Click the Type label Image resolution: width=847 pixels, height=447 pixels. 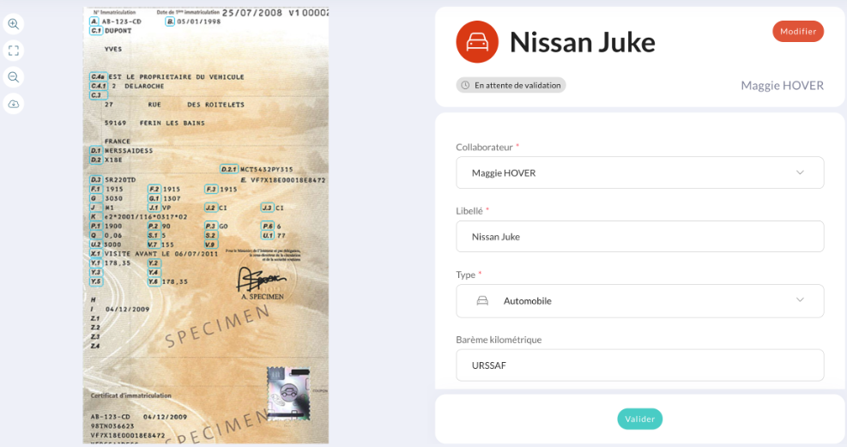pos(466,275)
